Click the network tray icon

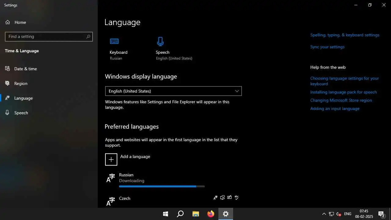(x=331, y=214)
